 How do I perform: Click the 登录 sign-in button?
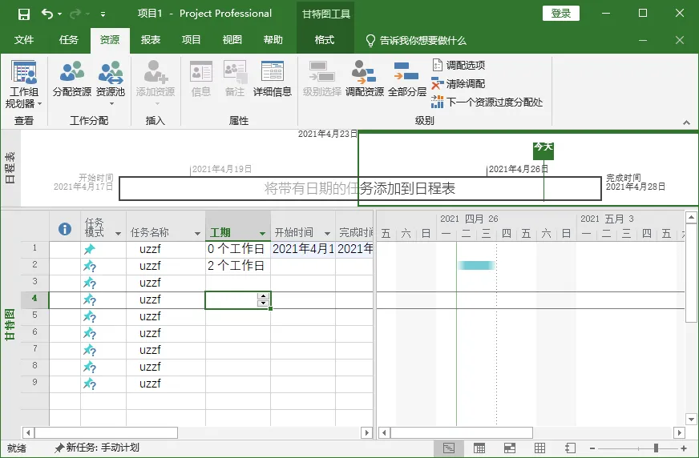tap(561, 14)
